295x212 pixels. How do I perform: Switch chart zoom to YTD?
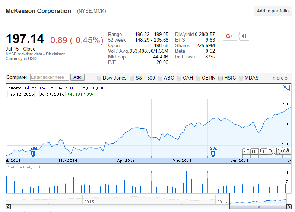pos(69,88)
